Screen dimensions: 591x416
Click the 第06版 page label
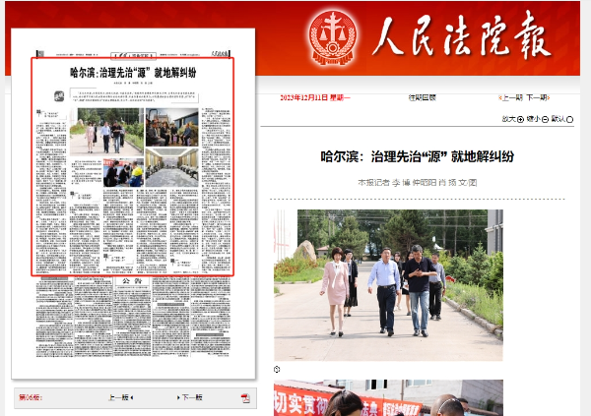pos(32,397)
